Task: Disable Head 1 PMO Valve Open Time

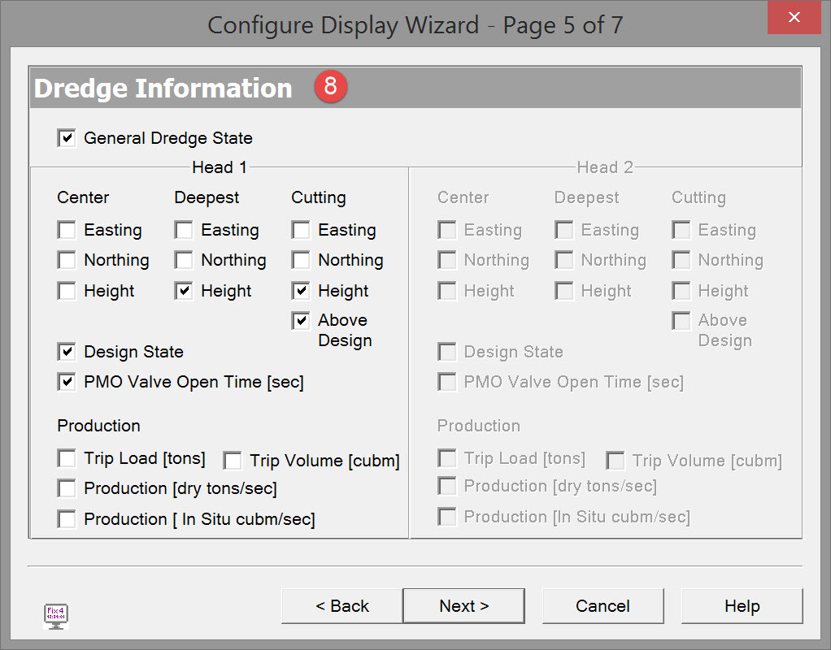Action: coord(67,382)
